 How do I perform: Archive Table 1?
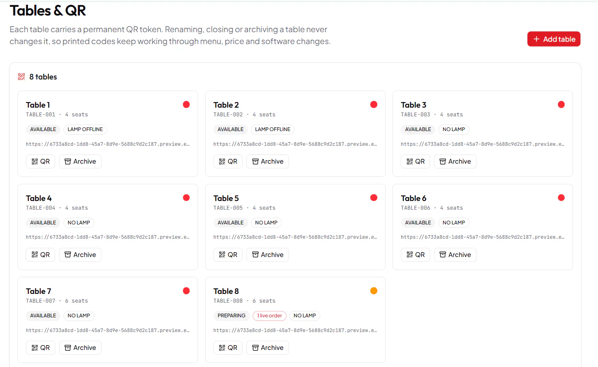pyautogui.click(x=80, y=161)
